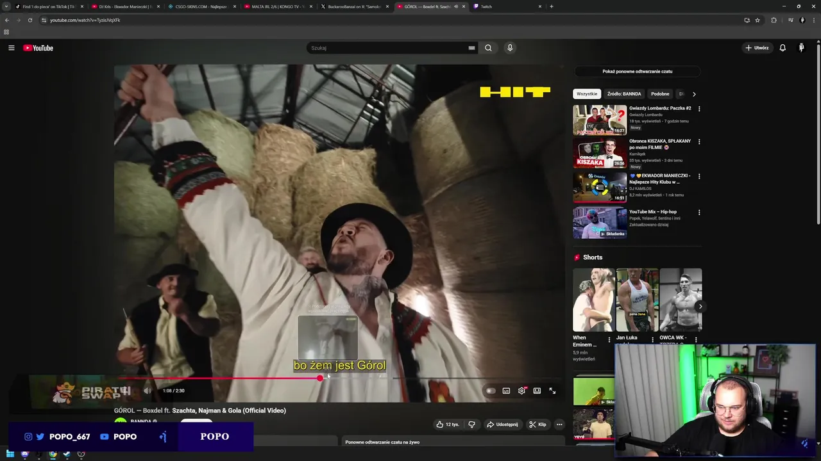821x461 pixels.
Task: Click the Ponowne odtwarzanie czatu na żywo panel
Action: [453, 442]
